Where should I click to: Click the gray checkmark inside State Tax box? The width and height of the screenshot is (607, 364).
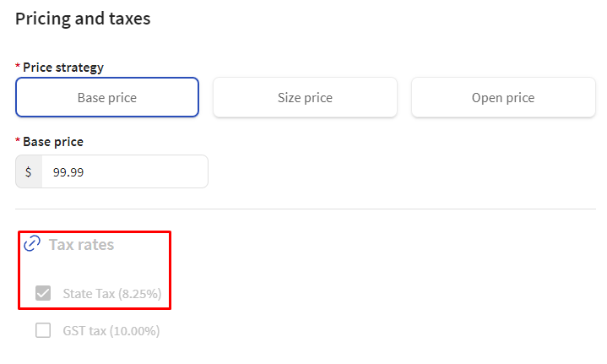(x=43, y=293)
